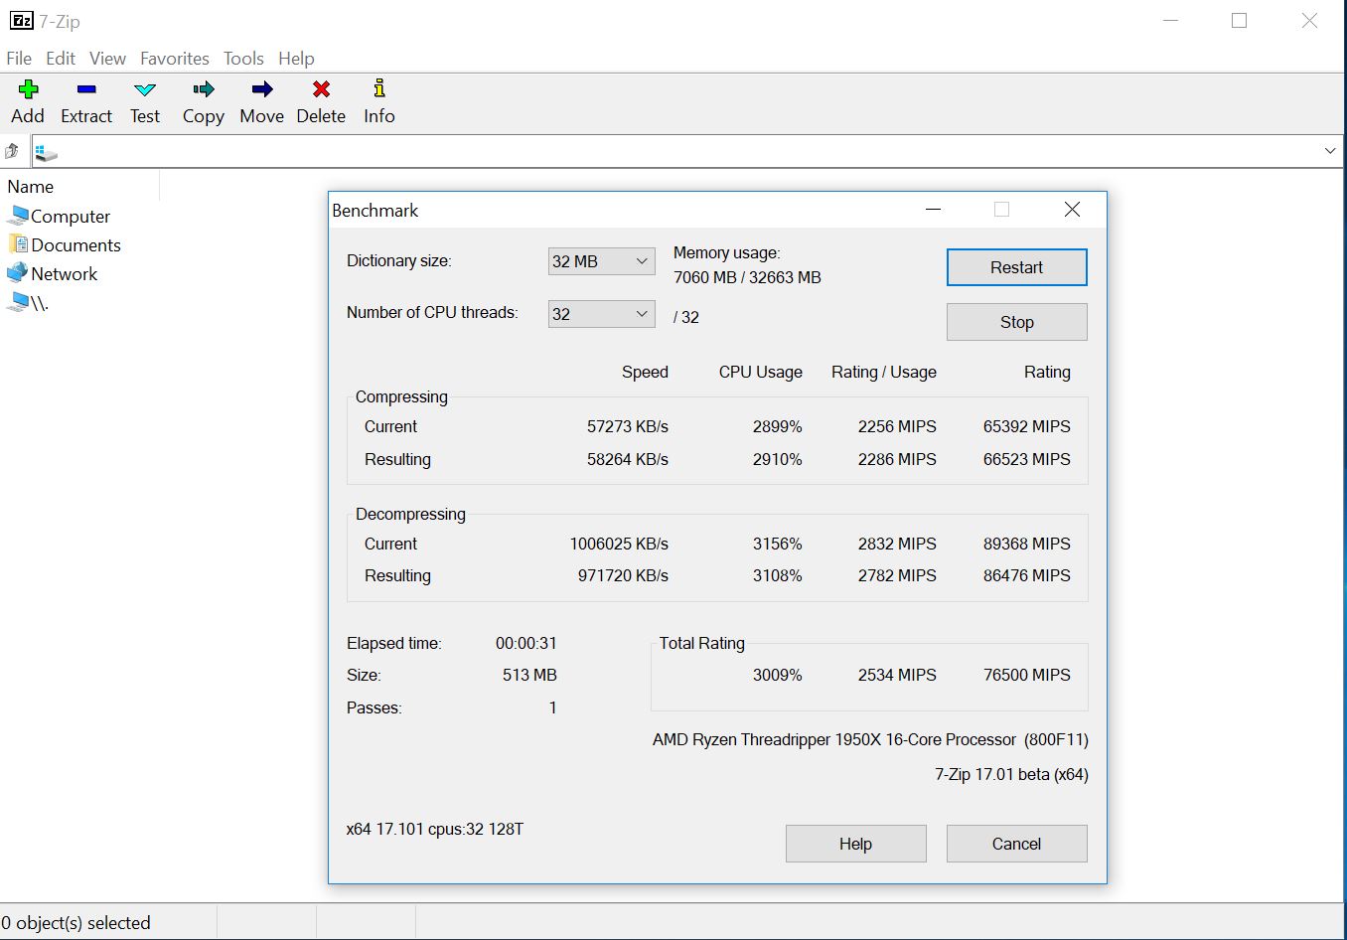
Task: Open the Tools menu
Action: pyautogui.click(x=243, y=59)
